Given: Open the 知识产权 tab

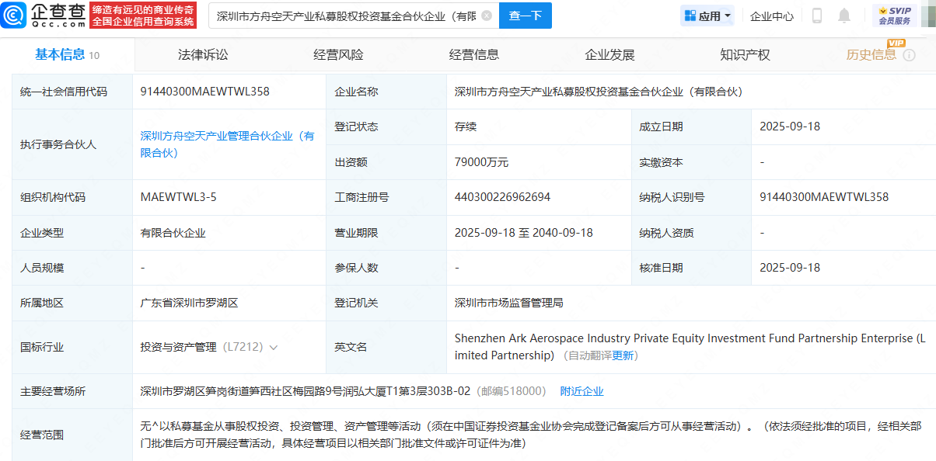Looking at the screenshot, I should click(x=745, y=54).
